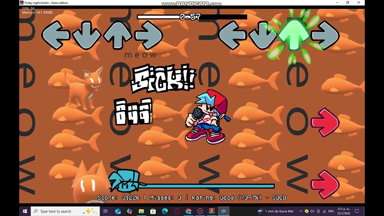Viewport: 384px width, 216px height.
Task: Click the 044 combo counter
Action: tap(133, 112)
